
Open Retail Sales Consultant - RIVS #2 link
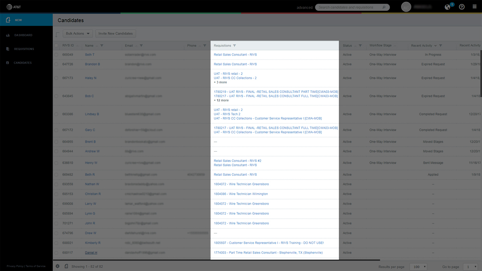tap(238, 161)
